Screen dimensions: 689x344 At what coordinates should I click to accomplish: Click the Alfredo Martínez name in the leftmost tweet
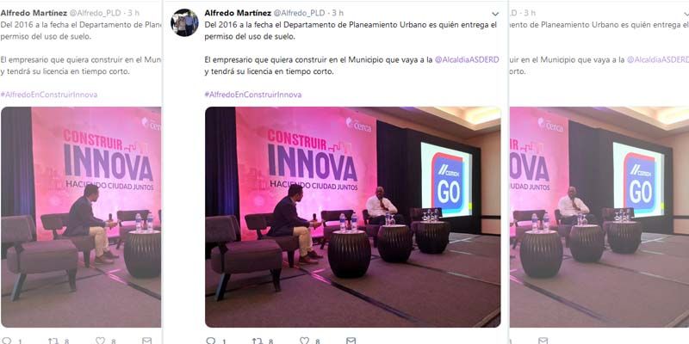tap(34, 13)
